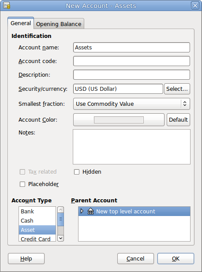Open the Account Color picker swatch
Viewport: 202px width, 272px height.
pos(119,120)
